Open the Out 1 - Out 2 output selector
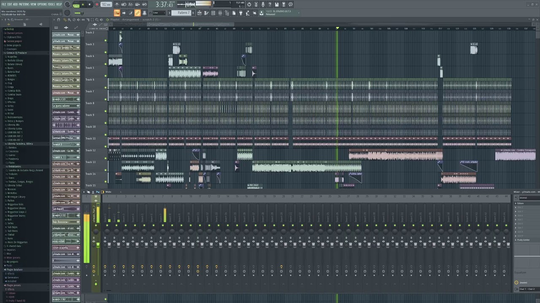Viewport: 540px width, 303px height. [529, 289]
